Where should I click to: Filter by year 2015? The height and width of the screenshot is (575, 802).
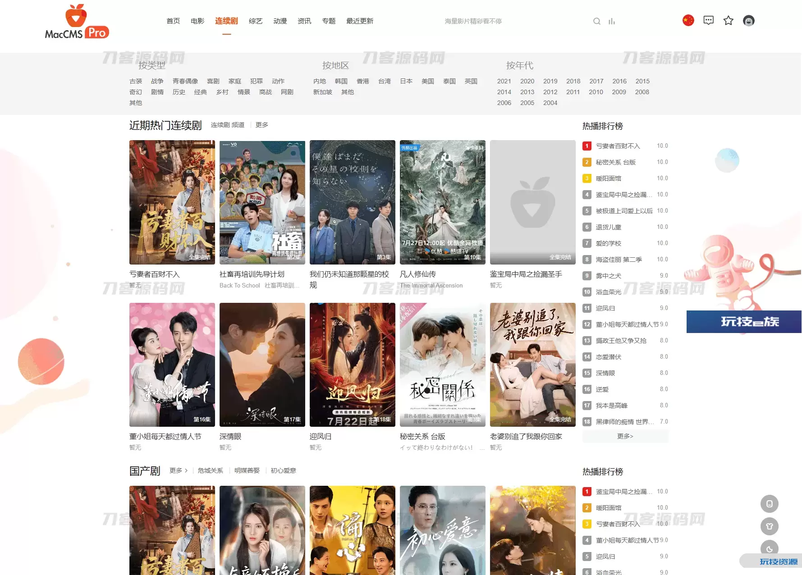click(x=642, y=81)
